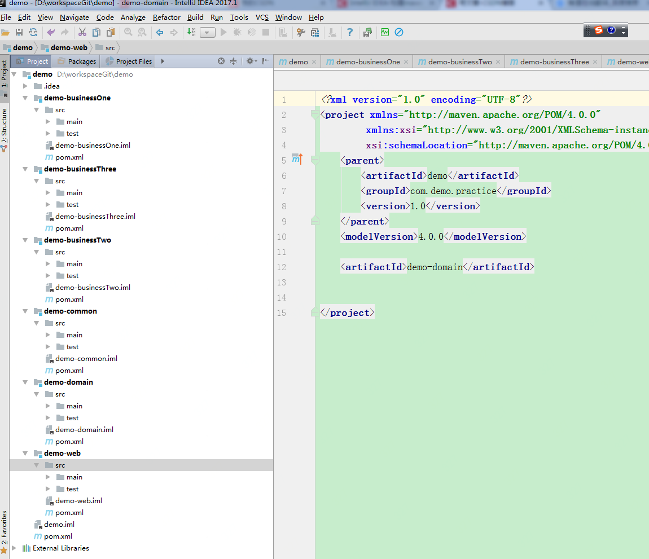
Task: Navigate Forward with right arrow icon
Action: click(174, 32)
